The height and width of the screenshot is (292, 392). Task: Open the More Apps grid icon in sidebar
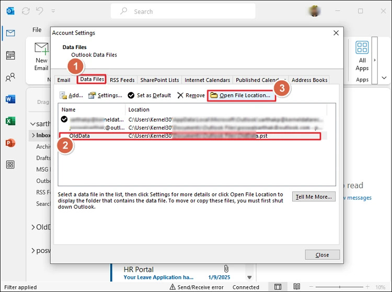10,165
